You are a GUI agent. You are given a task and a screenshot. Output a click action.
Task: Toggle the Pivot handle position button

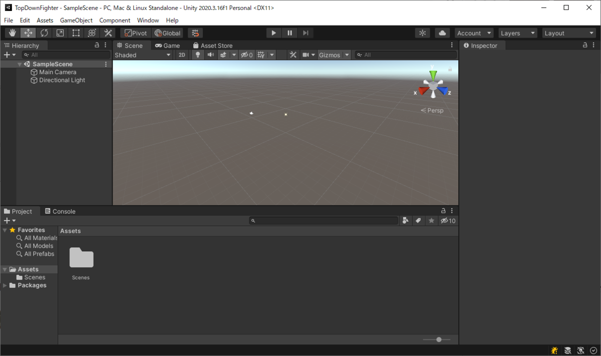coord(136,33)
